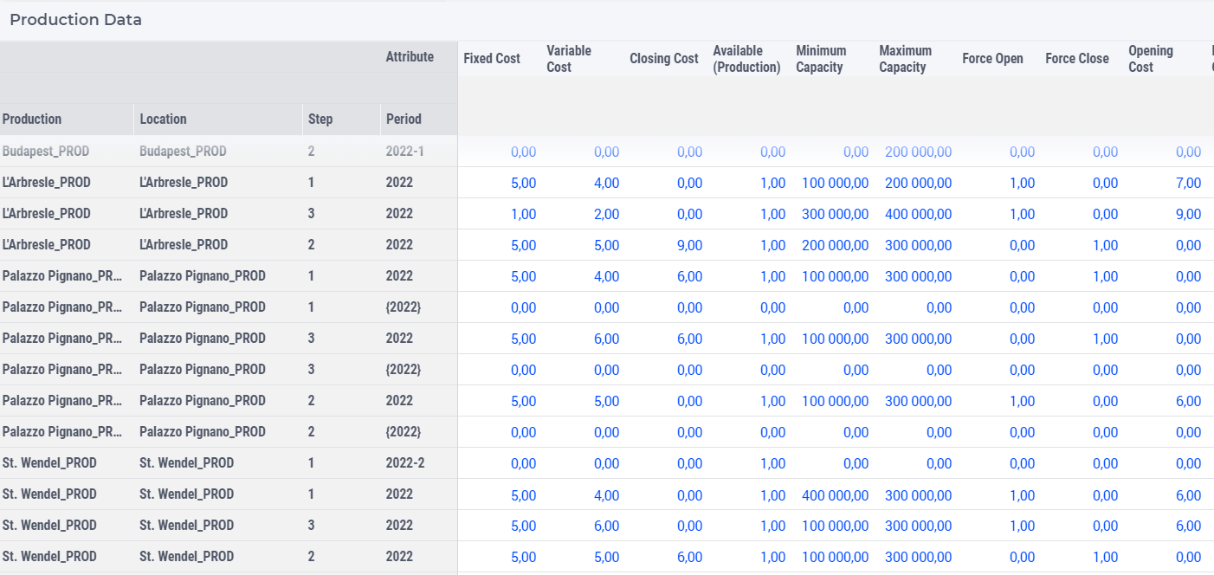Screen dimensions: 1214x575
Task: Select St. Wendel_PROD 2022-2 Available cell
Action: [x=772, y=463]
